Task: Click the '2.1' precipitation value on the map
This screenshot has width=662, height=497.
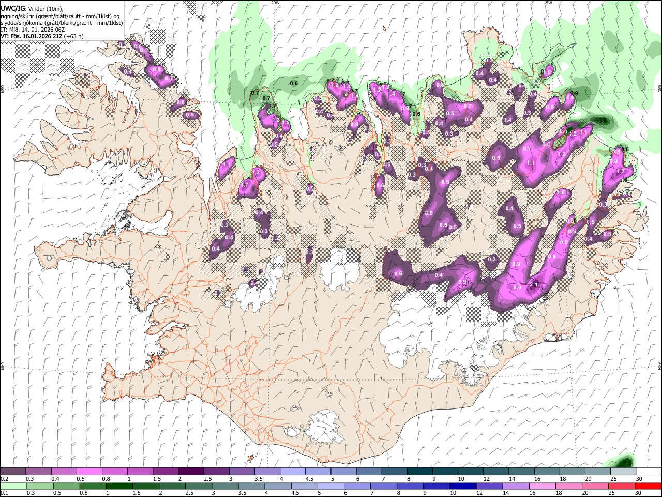Action: click(535, 284)
